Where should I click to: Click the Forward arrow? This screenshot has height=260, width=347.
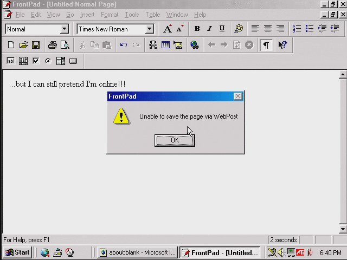pos(224,45)
